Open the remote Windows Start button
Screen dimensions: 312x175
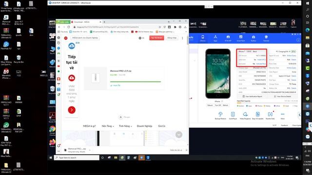pyautogui.click(x=51, y=157)
